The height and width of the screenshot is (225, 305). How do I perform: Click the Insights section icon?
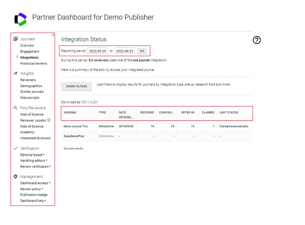tap(15, 73)
